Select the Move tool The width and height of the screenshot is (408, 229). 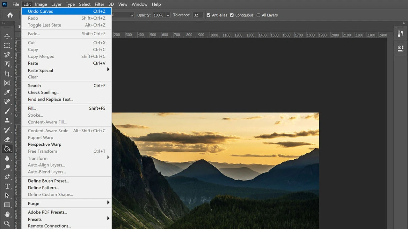[x=7, y=36]
